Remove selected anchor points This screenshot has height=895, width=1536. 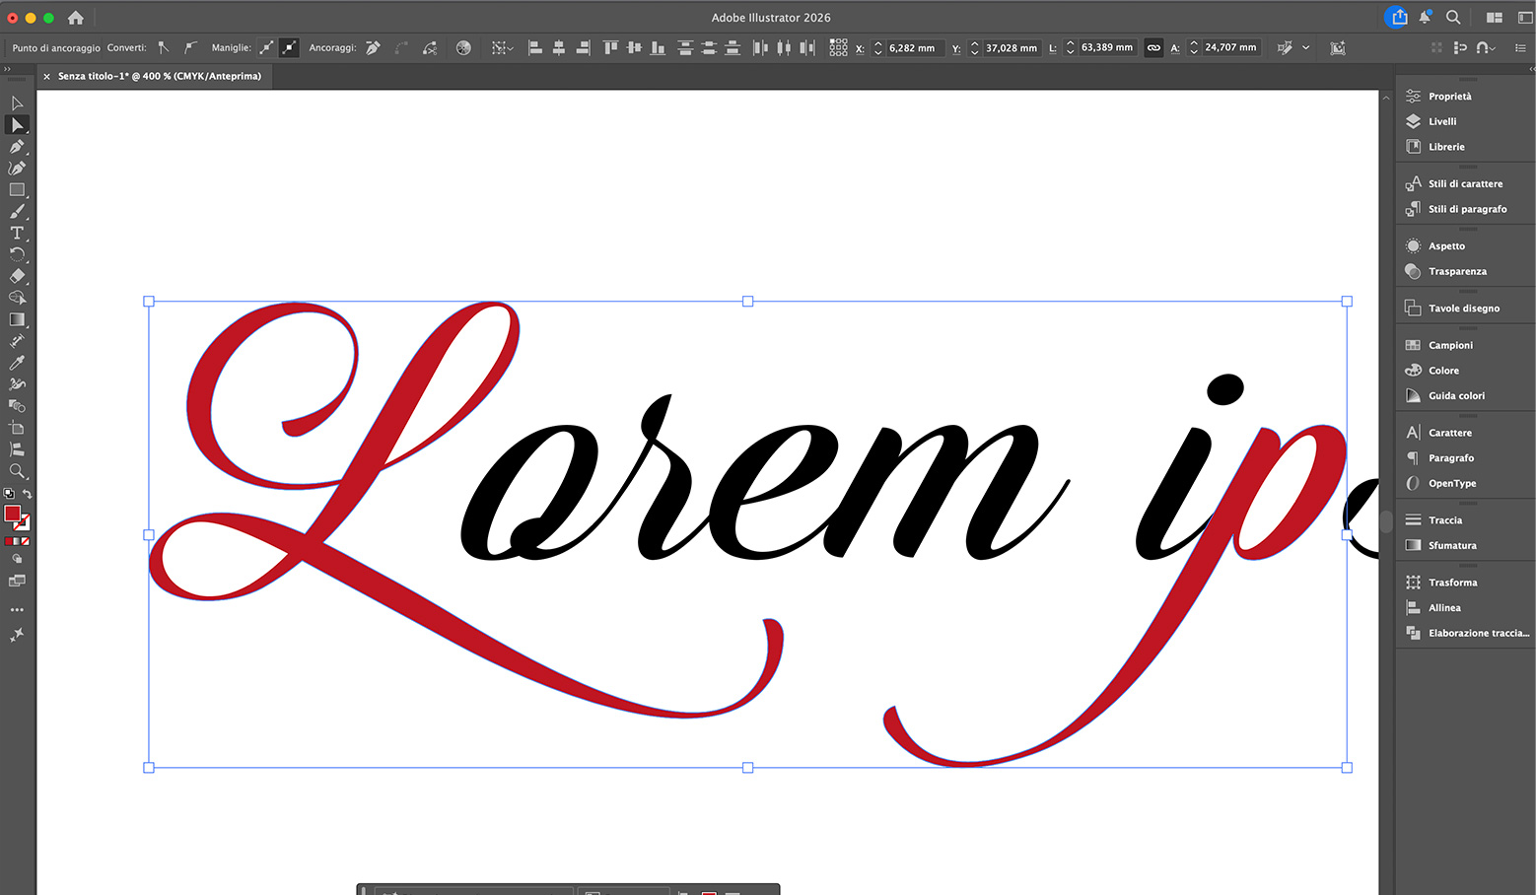373,47
